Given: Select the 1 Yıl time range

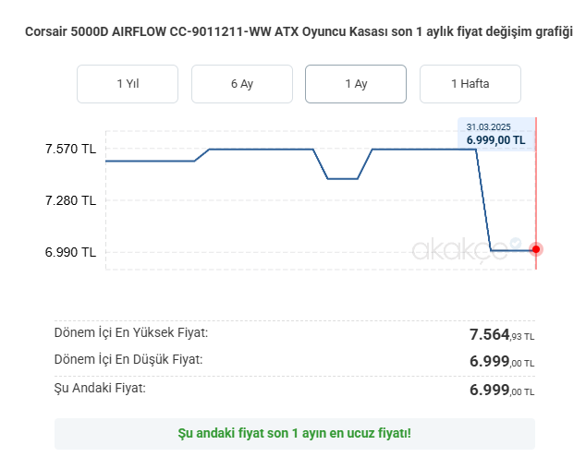Looking at the screenshot, I should [x=128, y=84].
